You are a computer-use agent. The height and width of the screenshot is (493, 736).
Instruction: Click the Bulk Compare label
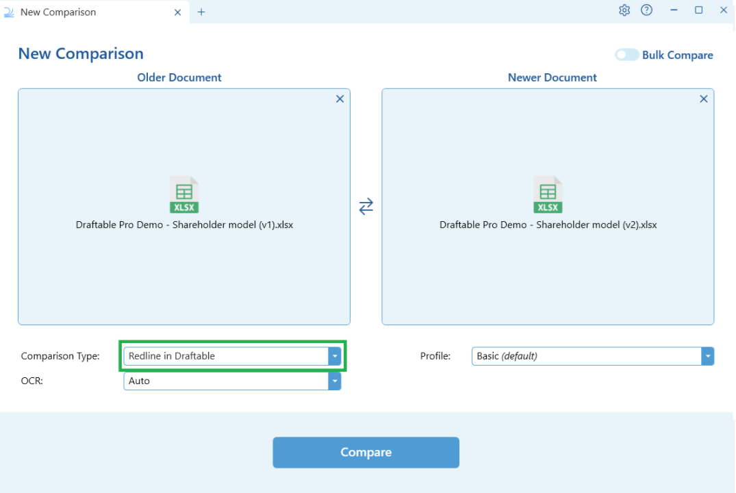[x=678, y=55]
